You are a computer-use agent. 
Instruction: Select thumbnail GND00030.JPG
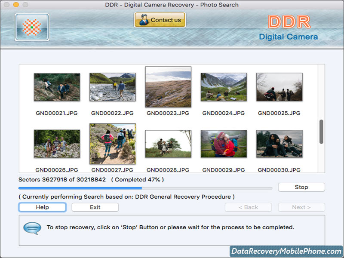(x=279, y=144)
